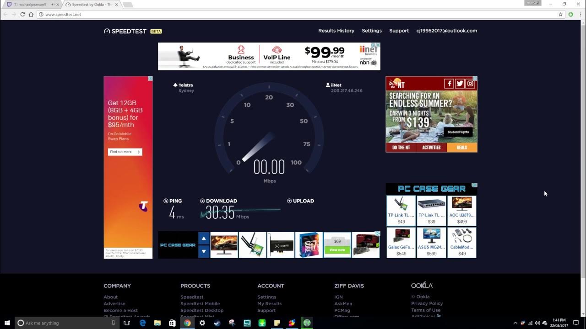Open the AskMen footer link
Viewport: 586px width, 329px height.
(x=343, y=303)
